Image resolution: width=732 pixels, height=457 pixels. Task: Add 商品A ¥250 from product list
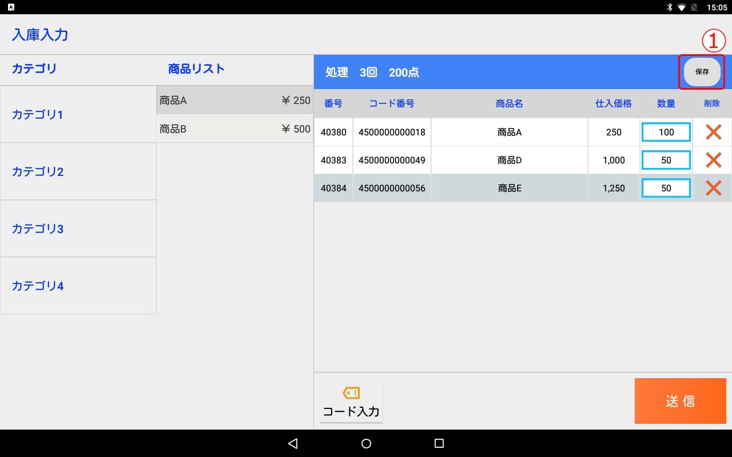(x=235, y=101)
